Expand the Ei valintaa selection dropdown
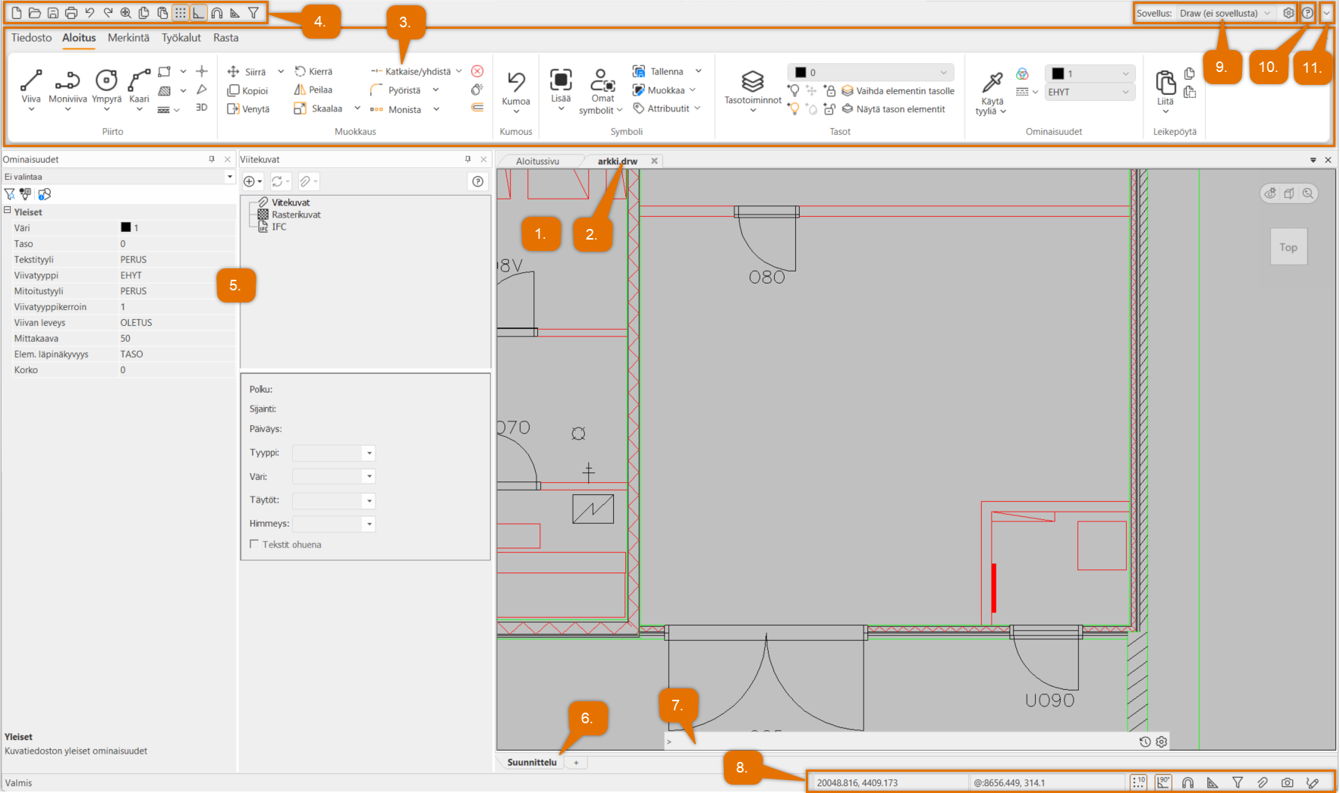This screenshot has height=793, width=1340. 229,177
